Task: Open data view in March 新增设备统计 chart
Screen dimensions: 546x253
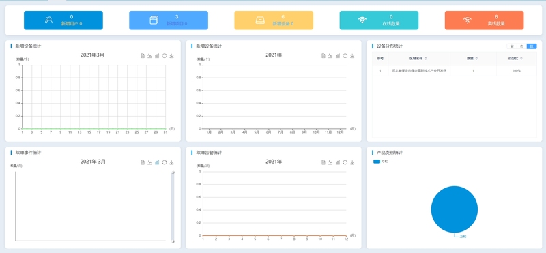Action: (143, 56)
